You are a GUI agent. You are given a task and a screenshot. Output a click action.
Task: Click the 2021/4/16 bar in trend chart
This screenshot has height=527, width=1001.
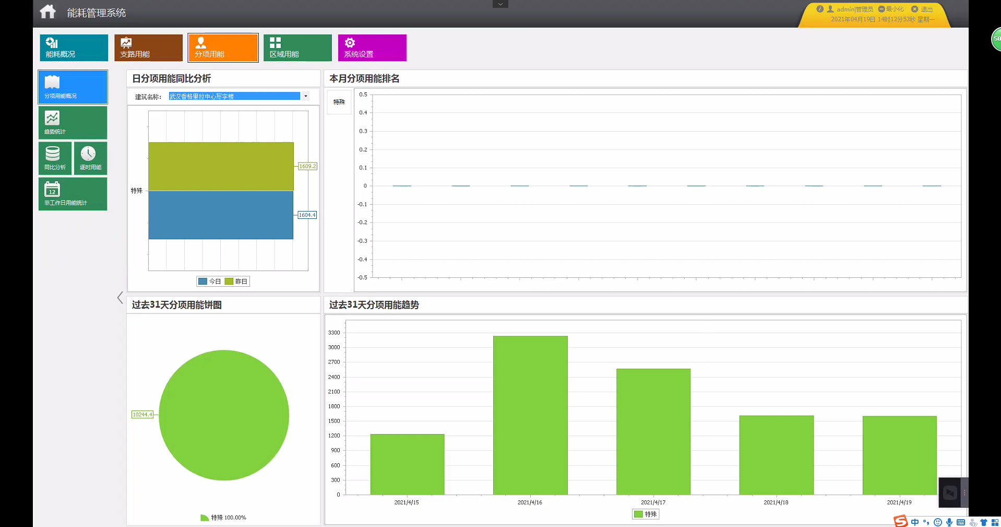[530, 415]
